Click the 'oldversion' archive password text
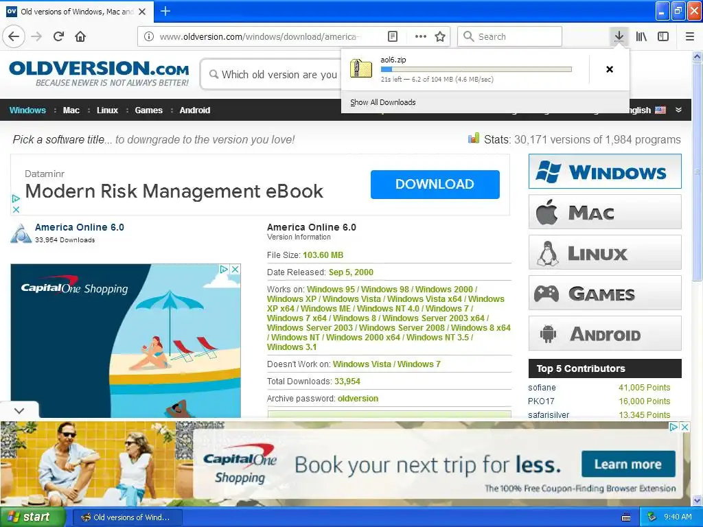 [x=358, y=399]
